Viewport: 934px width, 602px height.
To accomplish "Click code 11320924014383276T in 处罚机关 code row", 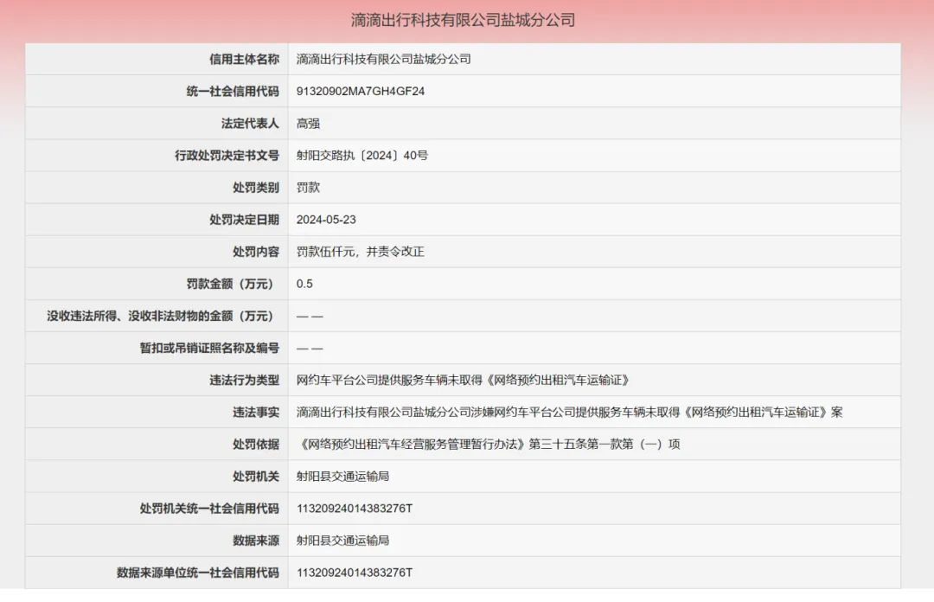I will point(355,509).
